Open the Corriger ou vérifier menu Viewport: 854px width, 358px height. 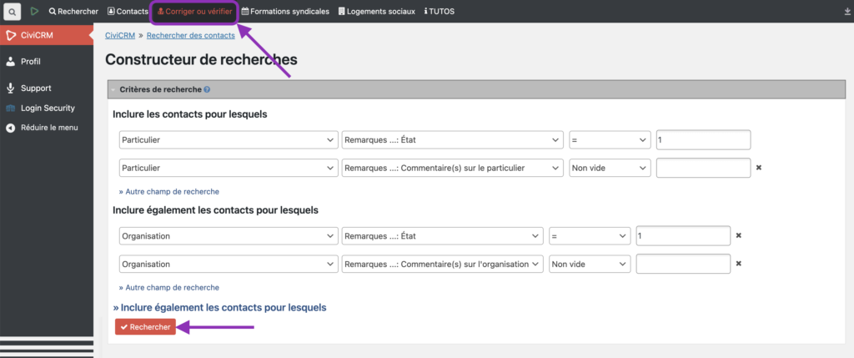coord(194,12)
